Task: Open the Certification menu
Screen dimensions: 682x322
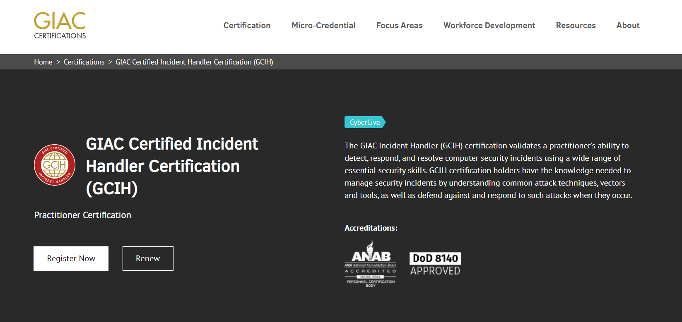Action: [x=247, y=26]
